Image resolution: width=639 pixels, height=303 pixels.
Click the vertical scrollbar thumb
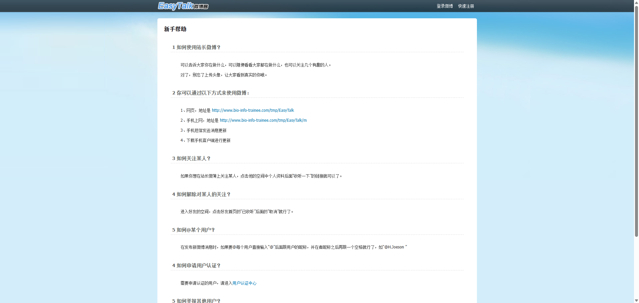tap(636, 120)
